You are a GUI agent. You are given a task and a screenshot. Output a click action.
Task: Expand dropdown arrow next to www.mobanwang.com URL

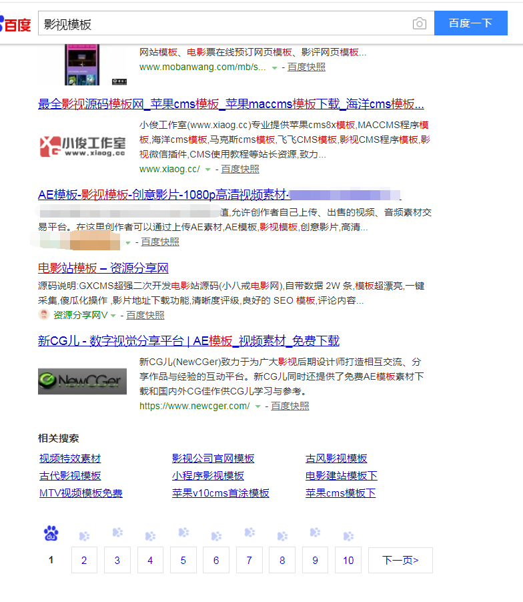pos(274,67)
